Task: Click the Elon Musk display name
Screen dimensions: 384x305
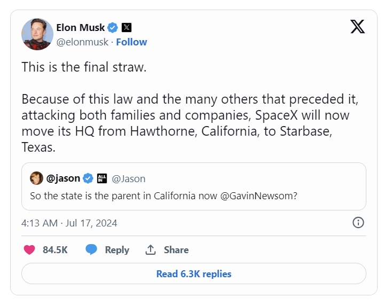Action: pyautogui.click(x=80, y=27)
